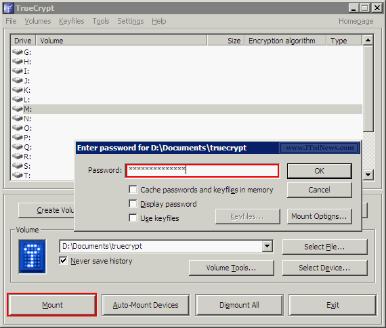Open the Keyfiles menu
Viewport: 386px width, 328px height.
coord(71,21)
